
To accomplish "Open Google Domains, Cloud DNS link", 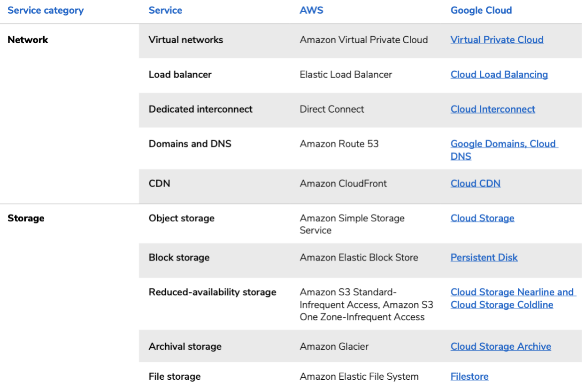I will point(504,150).
